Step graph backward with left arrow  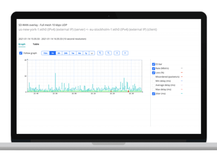117,53
